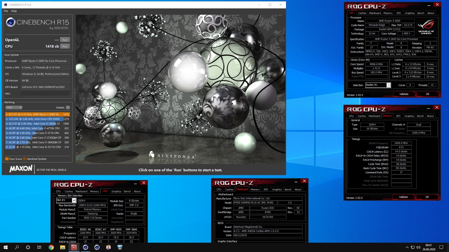Open Mainboard tab in top-right CPU-Z window
This screenshot has height=252, width=449.
pyautogui.click(x=375, y=13)
